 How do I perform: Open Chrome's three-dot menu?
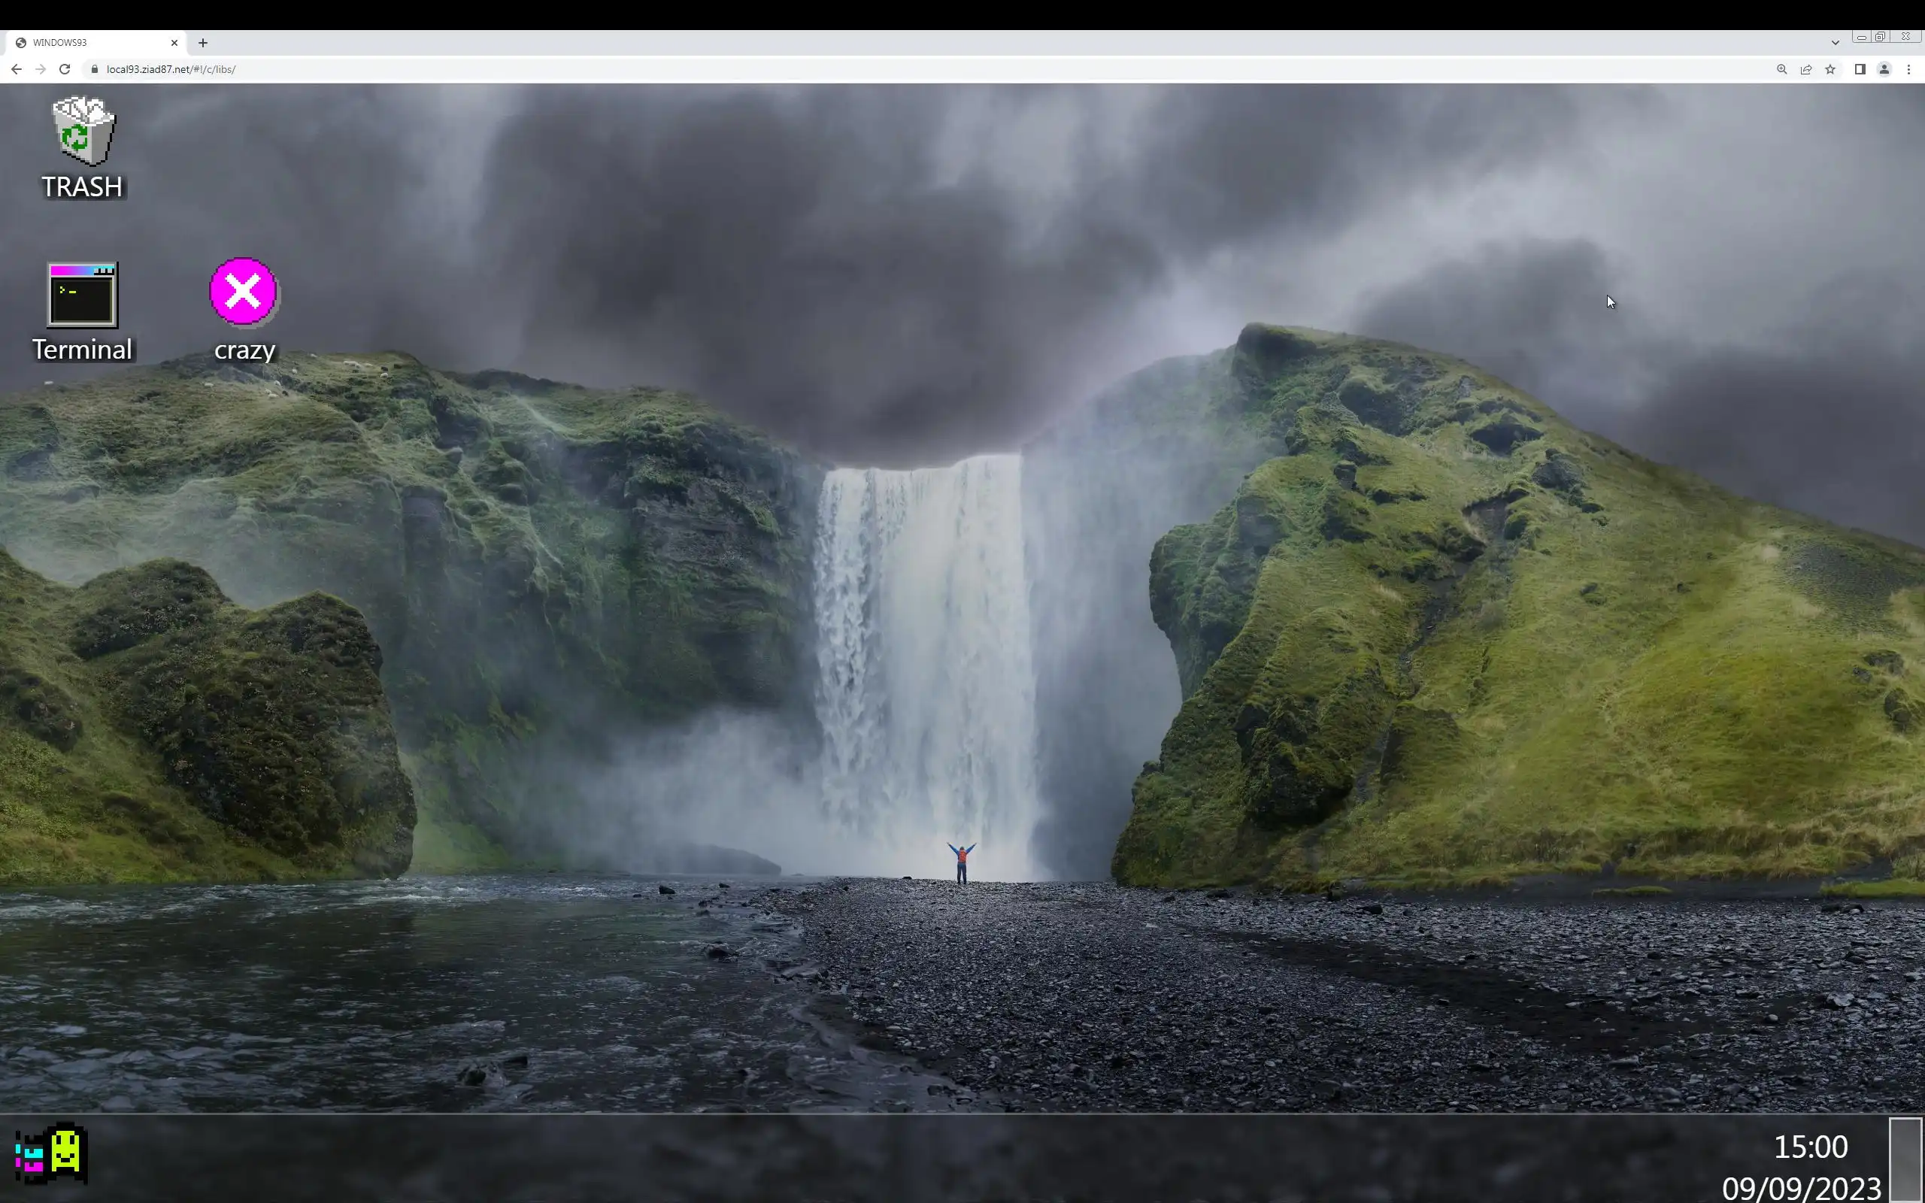point(1908,69)
